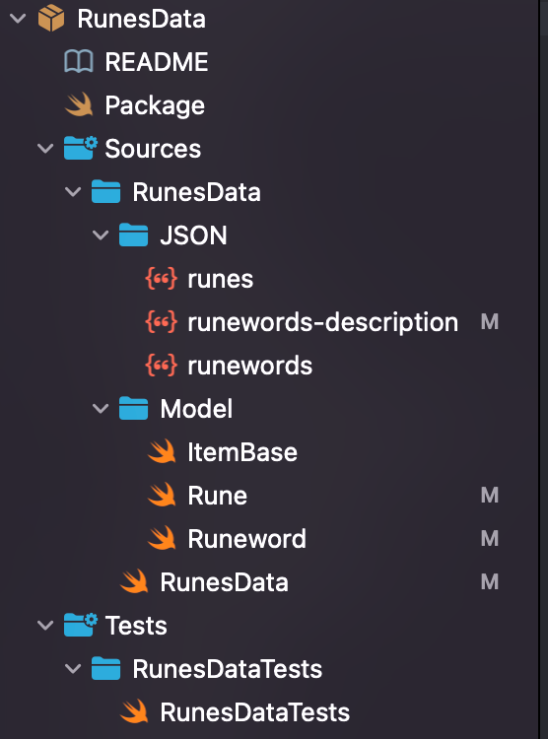Click the Package swift file icon
Image resolution: width=548 pixels, height=739 pixels.
point(79,104)
